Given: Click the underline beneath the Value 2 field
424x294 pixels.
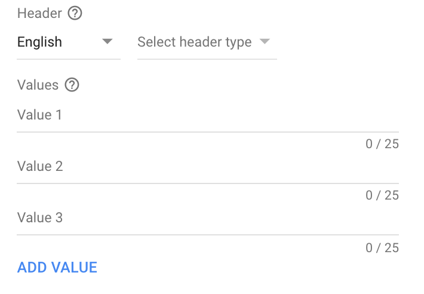Looking at the screenshot, I should pos(207,183).
